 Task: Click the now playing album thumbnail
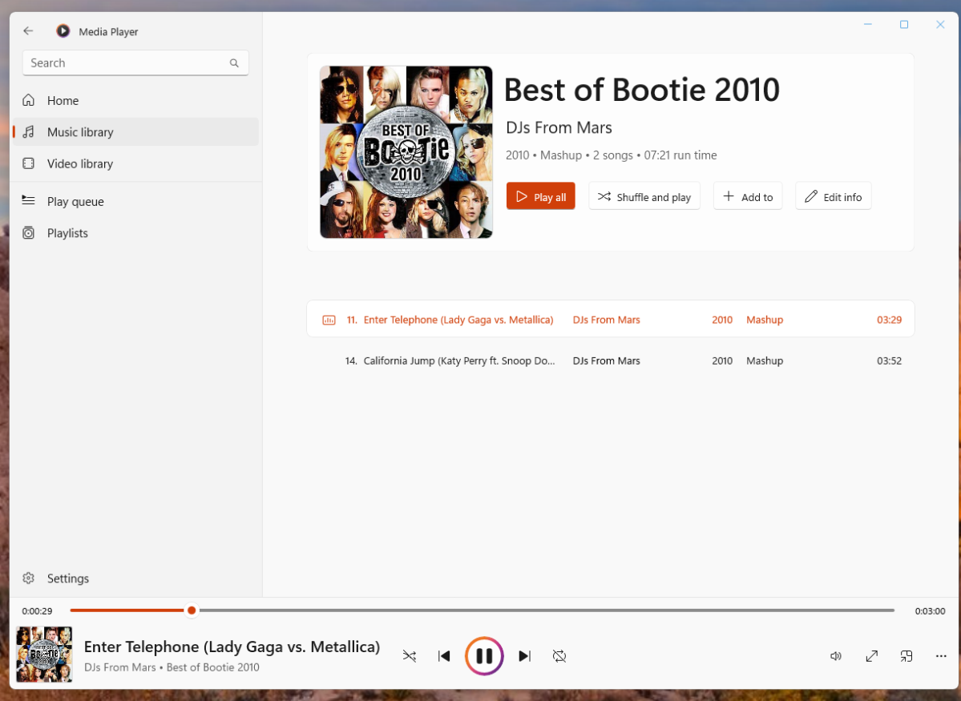point(44,655)
